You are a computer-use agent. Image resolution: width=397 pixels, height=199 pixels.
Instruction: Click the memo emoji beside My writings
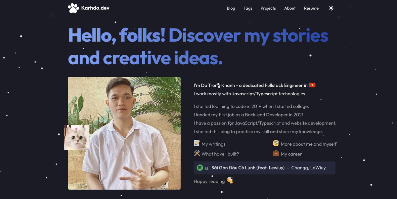[x=197, y=143]
